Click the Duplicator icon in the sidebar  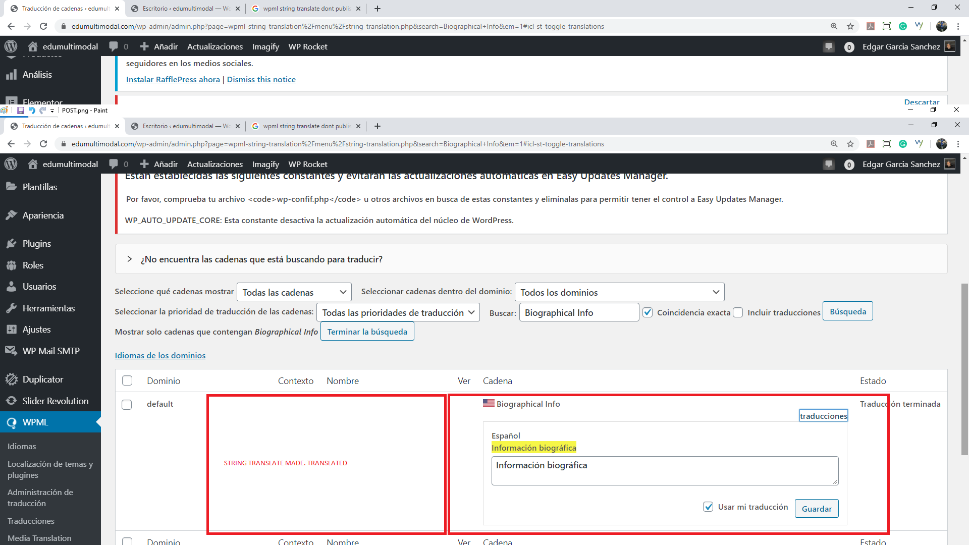coord(11,379)
